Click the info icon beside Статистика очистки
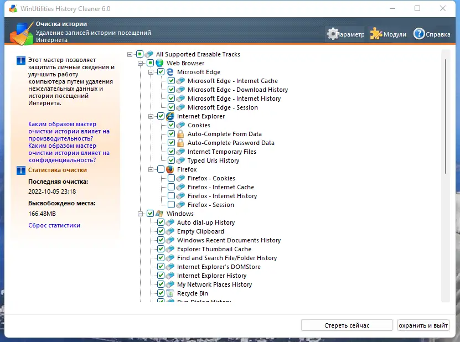 [x=21, y=170]
